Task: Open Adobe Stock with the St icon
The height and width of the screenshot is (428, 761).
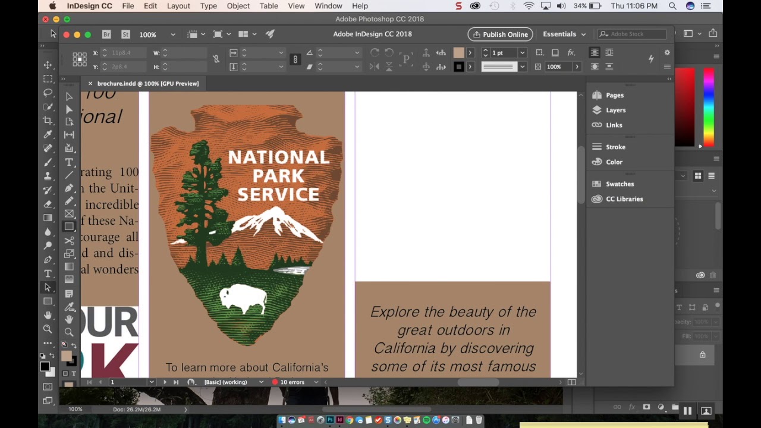Action: [x=125, y=34]
